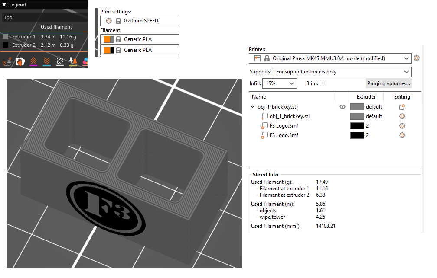Click the Print settings gear icon
Image resolution: width=437 pixels, height=278 pixels.
point(109,21)
